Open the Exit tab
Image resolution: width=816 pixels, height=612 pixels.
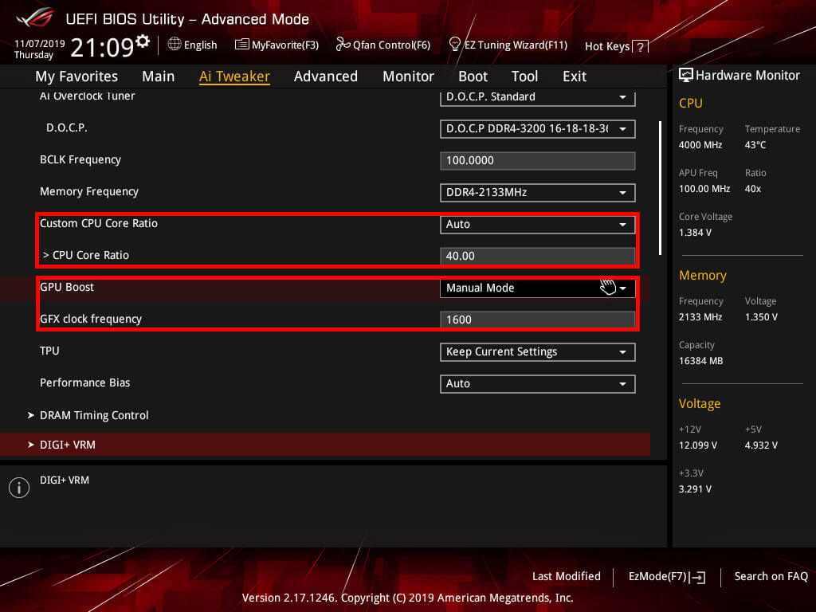(x=575, y=76)
